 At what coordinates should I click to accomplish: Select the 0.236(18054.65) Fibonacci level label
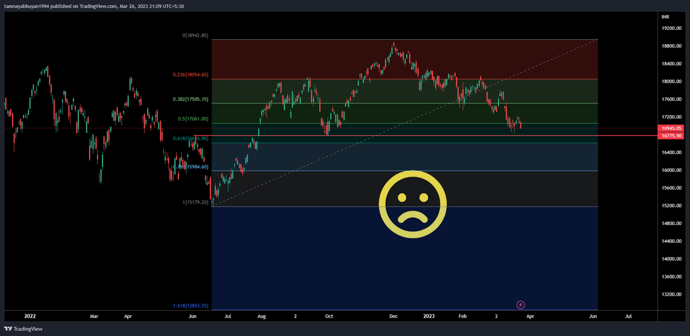tap(190, 75)
